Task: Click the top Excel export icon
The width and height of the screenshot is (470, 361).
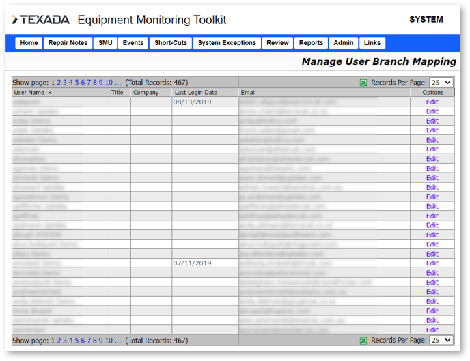Action: point(363,83)
